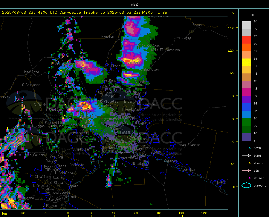Click the 140 km tick on vertical axis
This screenshot has width=269, height=217.
point(231,28)
